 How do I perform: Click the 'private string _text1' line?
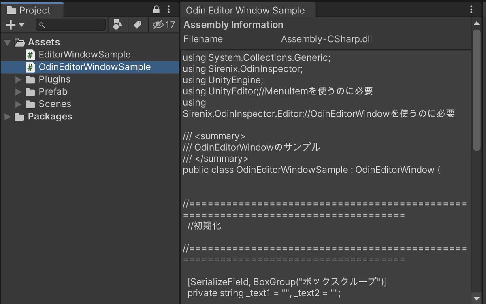tap(264, 293)
